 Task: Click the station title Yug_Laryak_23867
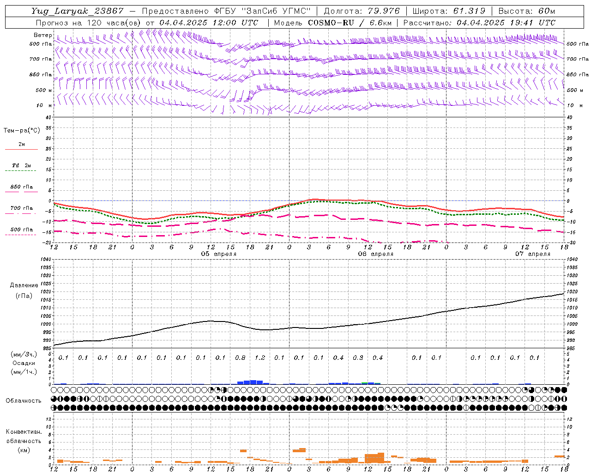pos(78,11)
